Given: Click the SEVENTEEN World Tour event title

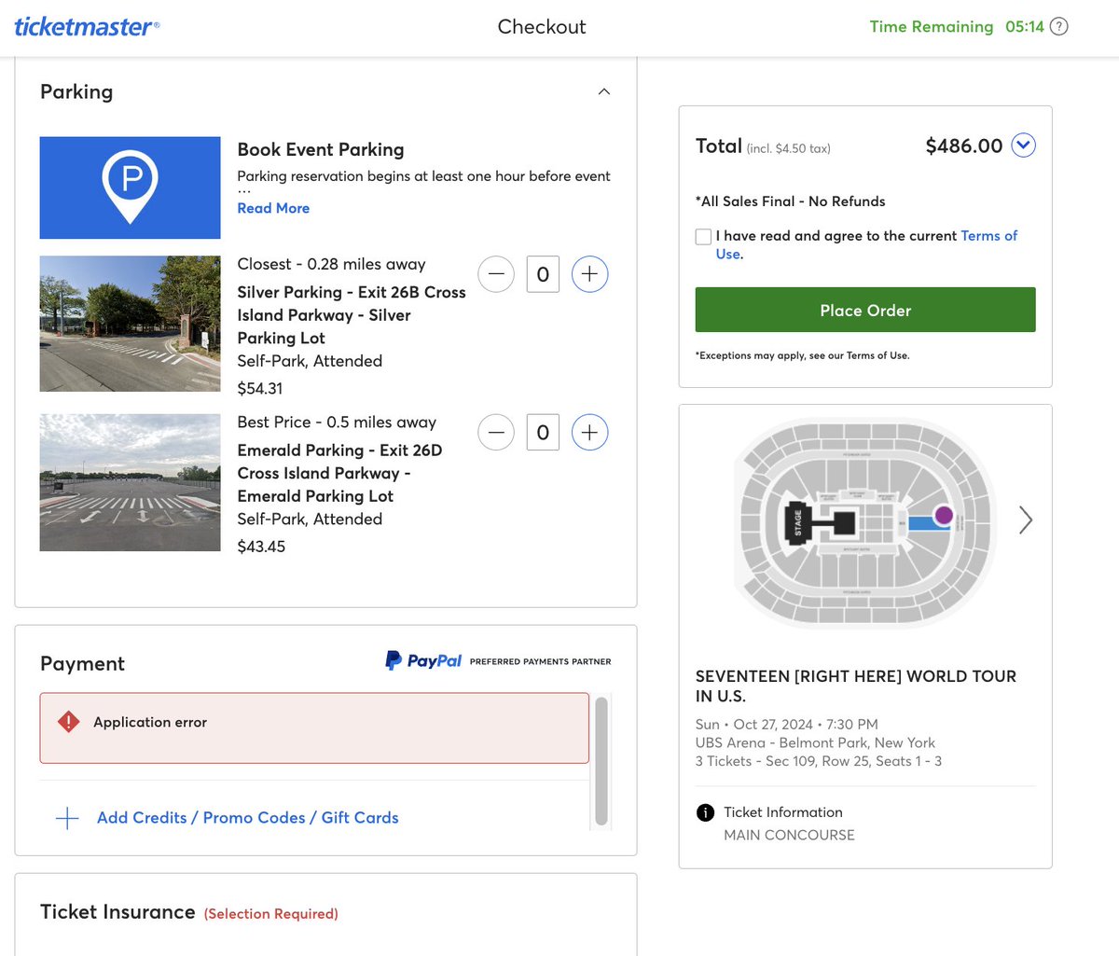Looking at the screenshot, I should 856,686.
